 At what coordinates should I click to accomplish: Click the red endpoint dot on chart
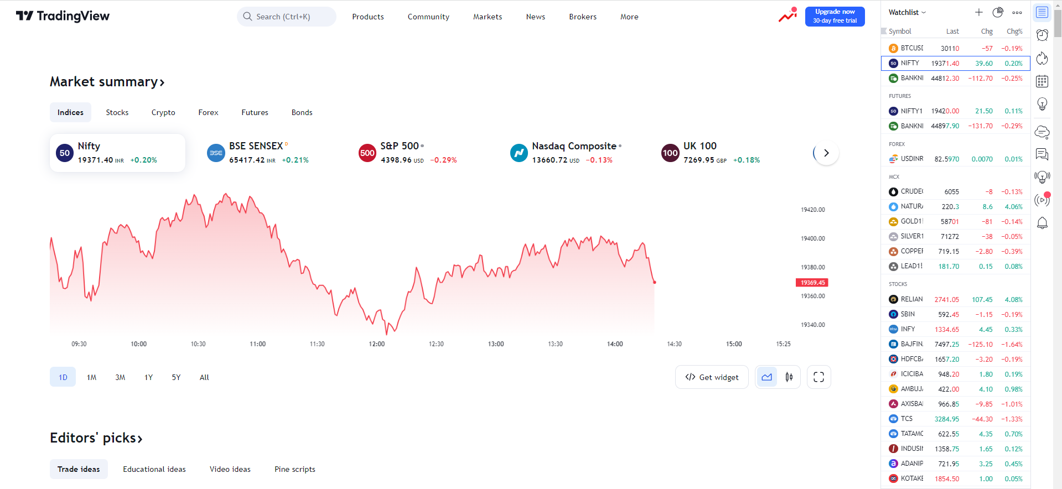(x=654, y=282)
